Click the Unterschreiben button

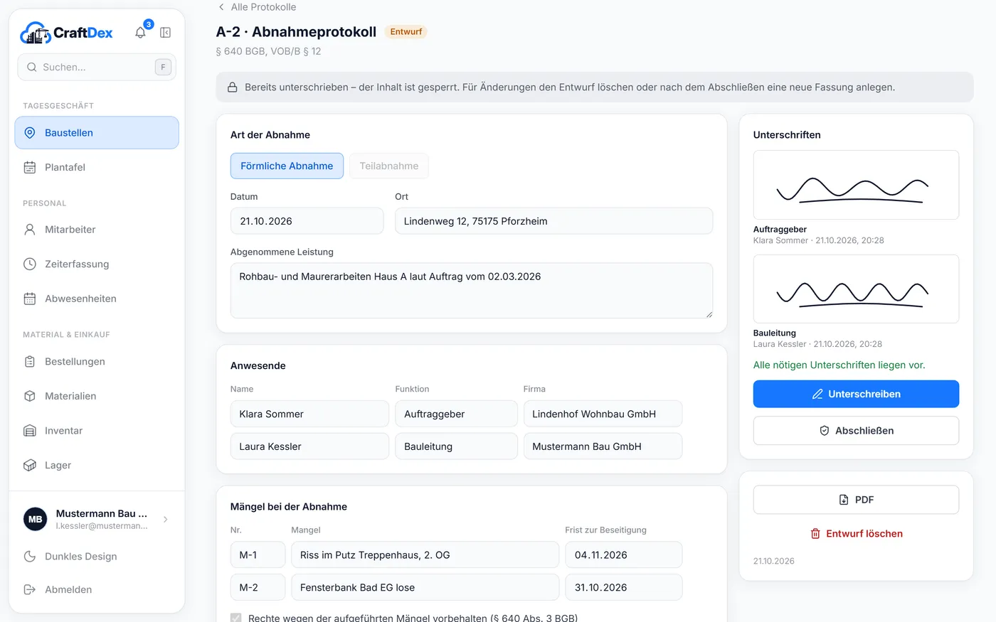coord(856,394)
